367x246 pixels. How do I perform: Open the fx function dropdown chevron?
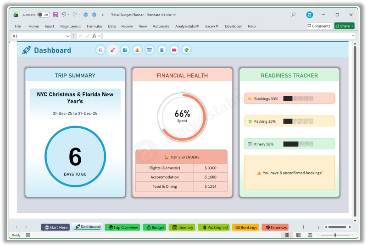[x=99, y=36]
